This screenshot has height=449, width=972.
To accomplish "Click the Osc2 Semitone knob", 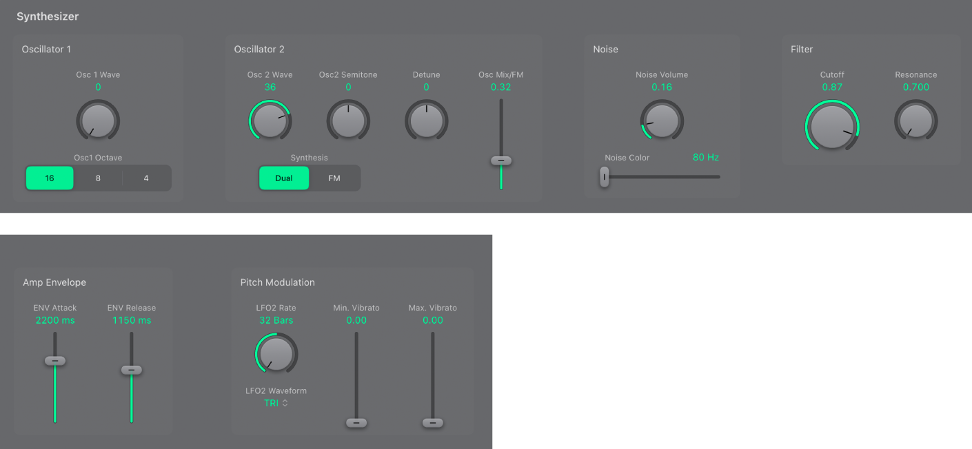I will (x=348, y=121).
